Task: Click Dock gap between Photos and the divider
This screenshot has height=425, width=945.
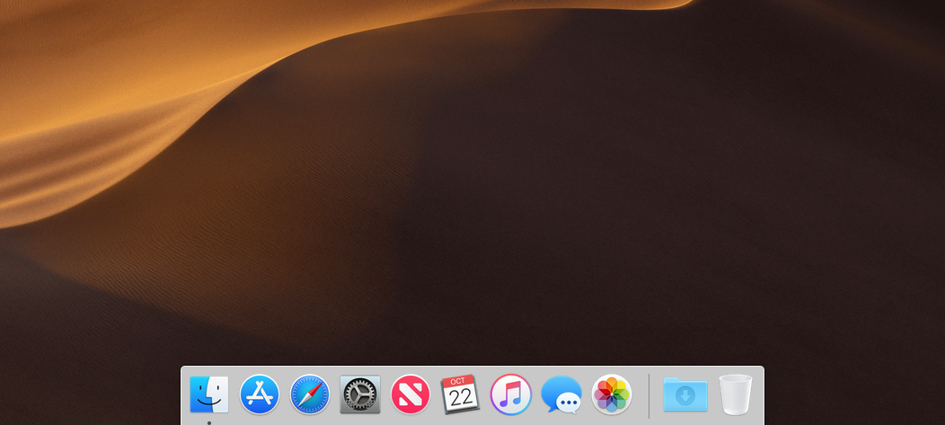Action: tap(640, 395)
